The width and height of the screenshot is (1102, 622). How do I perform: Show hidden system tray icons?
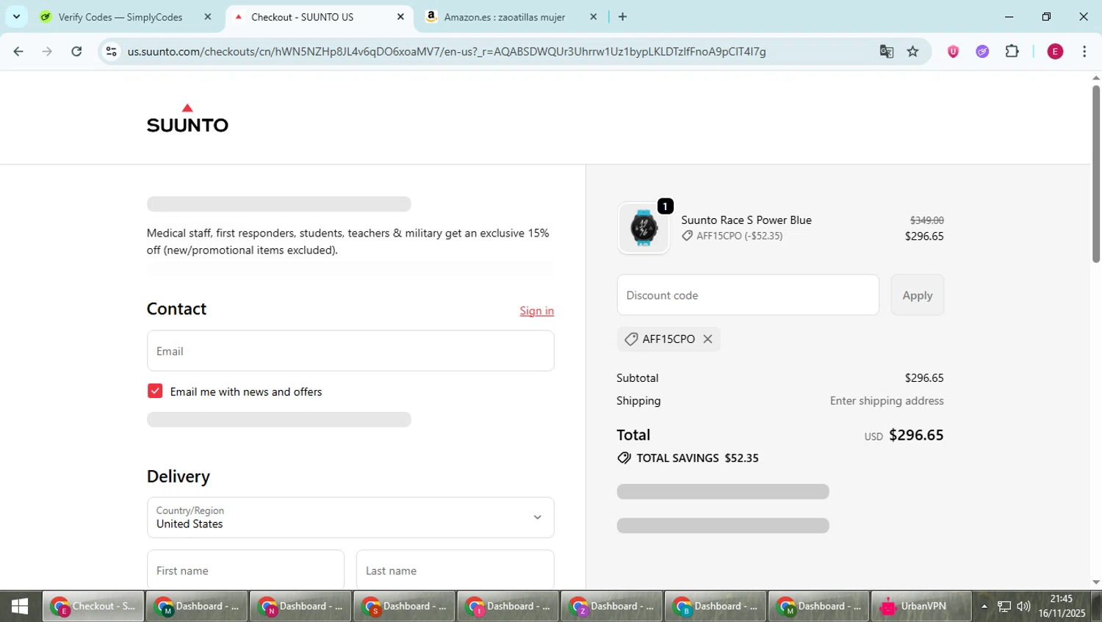[x=984, y=607]
